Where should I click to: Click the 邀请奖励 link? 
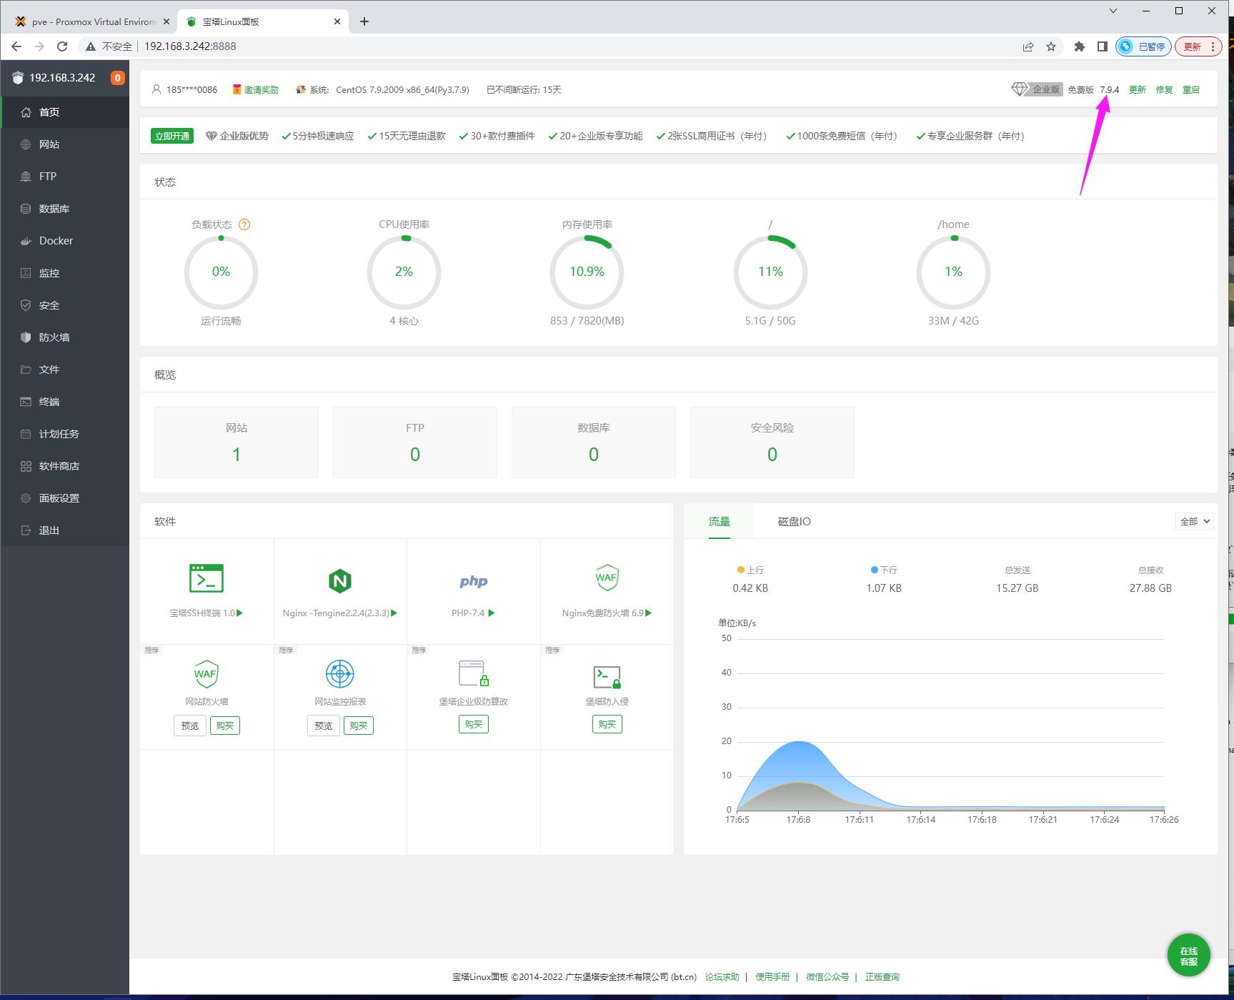(261, 90)
